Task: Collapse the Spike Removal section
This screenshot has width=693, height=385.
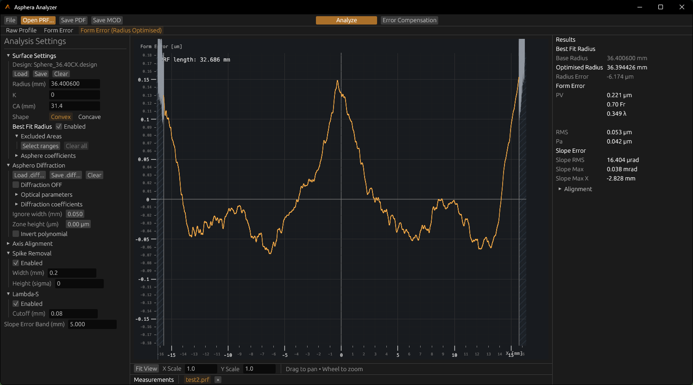Action: click(8, 253)
